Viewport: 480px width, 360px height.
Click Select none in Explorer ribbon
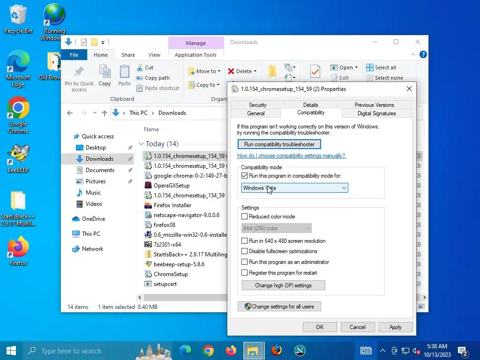[384, 78]
